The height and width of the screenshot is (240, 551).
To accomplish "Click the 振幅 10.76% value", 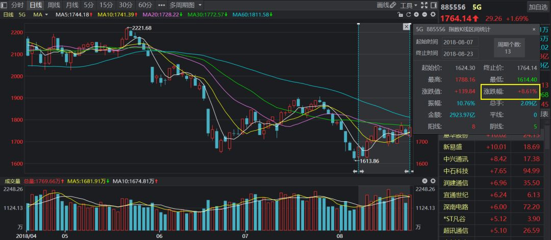I will pos(466,103).
